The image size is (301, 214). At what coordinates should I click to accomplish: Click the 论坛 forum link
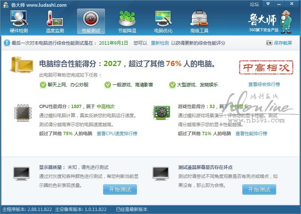point(254,4)
